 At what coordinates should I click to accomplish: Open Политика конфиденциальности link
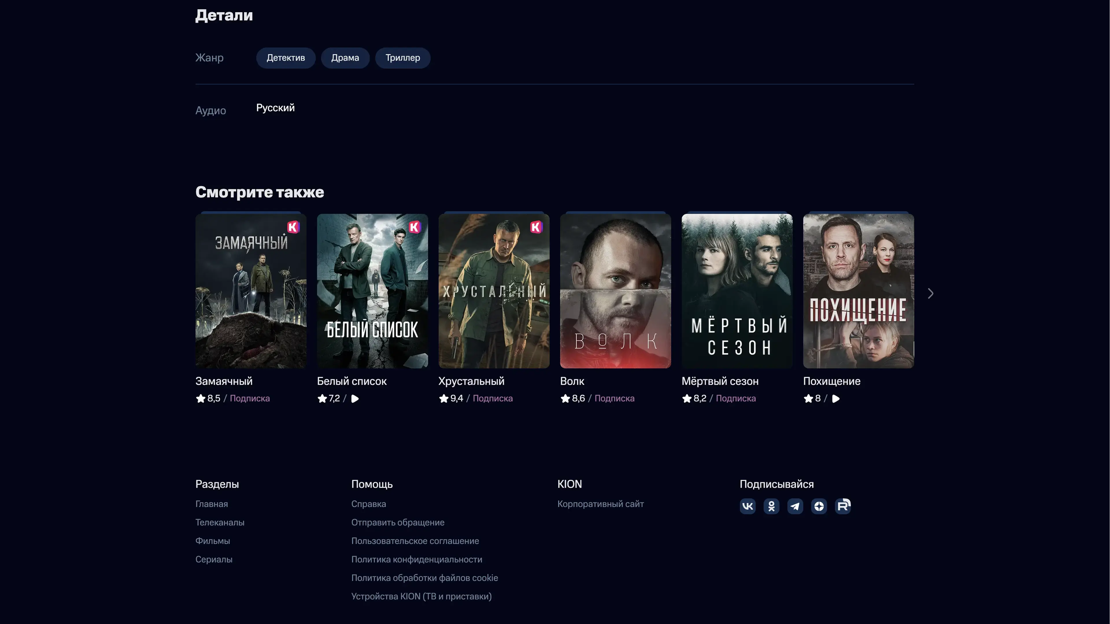(416, 559)
